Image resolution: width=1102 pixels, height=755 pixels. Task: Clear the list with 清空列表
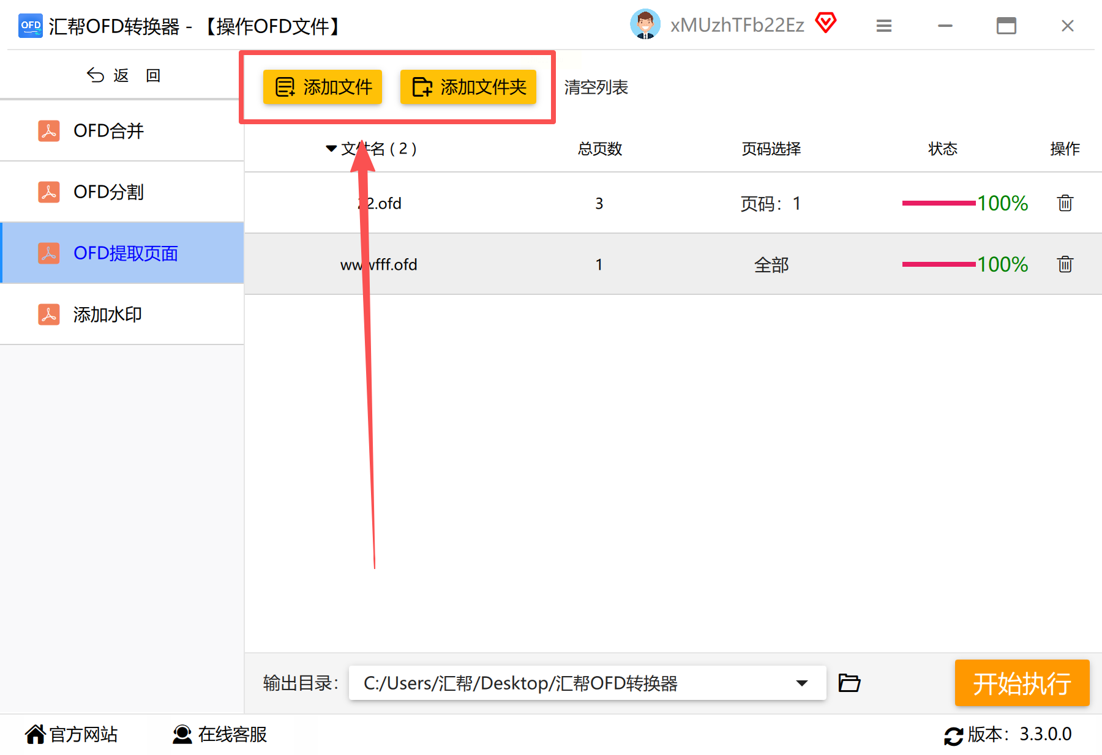point(596,87)
